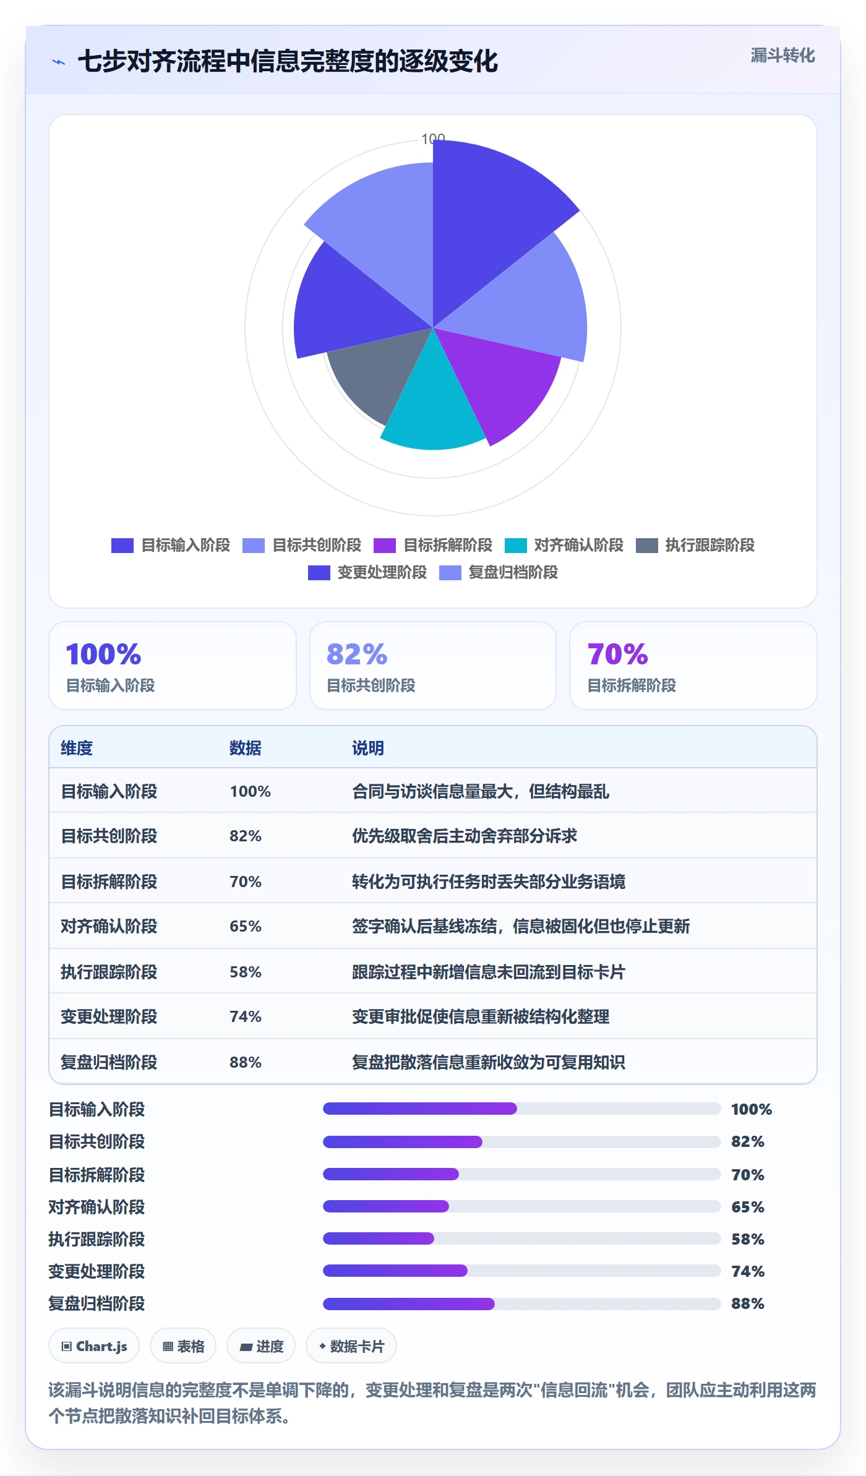This screenshot has width=866, height=1476.
Task: Click table value 82%
Action: 246,836
